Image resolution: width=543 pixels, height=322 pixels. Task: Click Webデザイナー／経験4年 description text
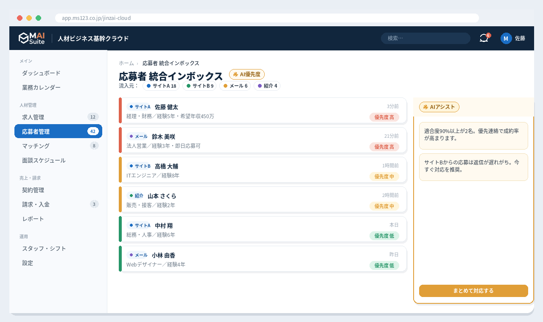pos(156,264)
